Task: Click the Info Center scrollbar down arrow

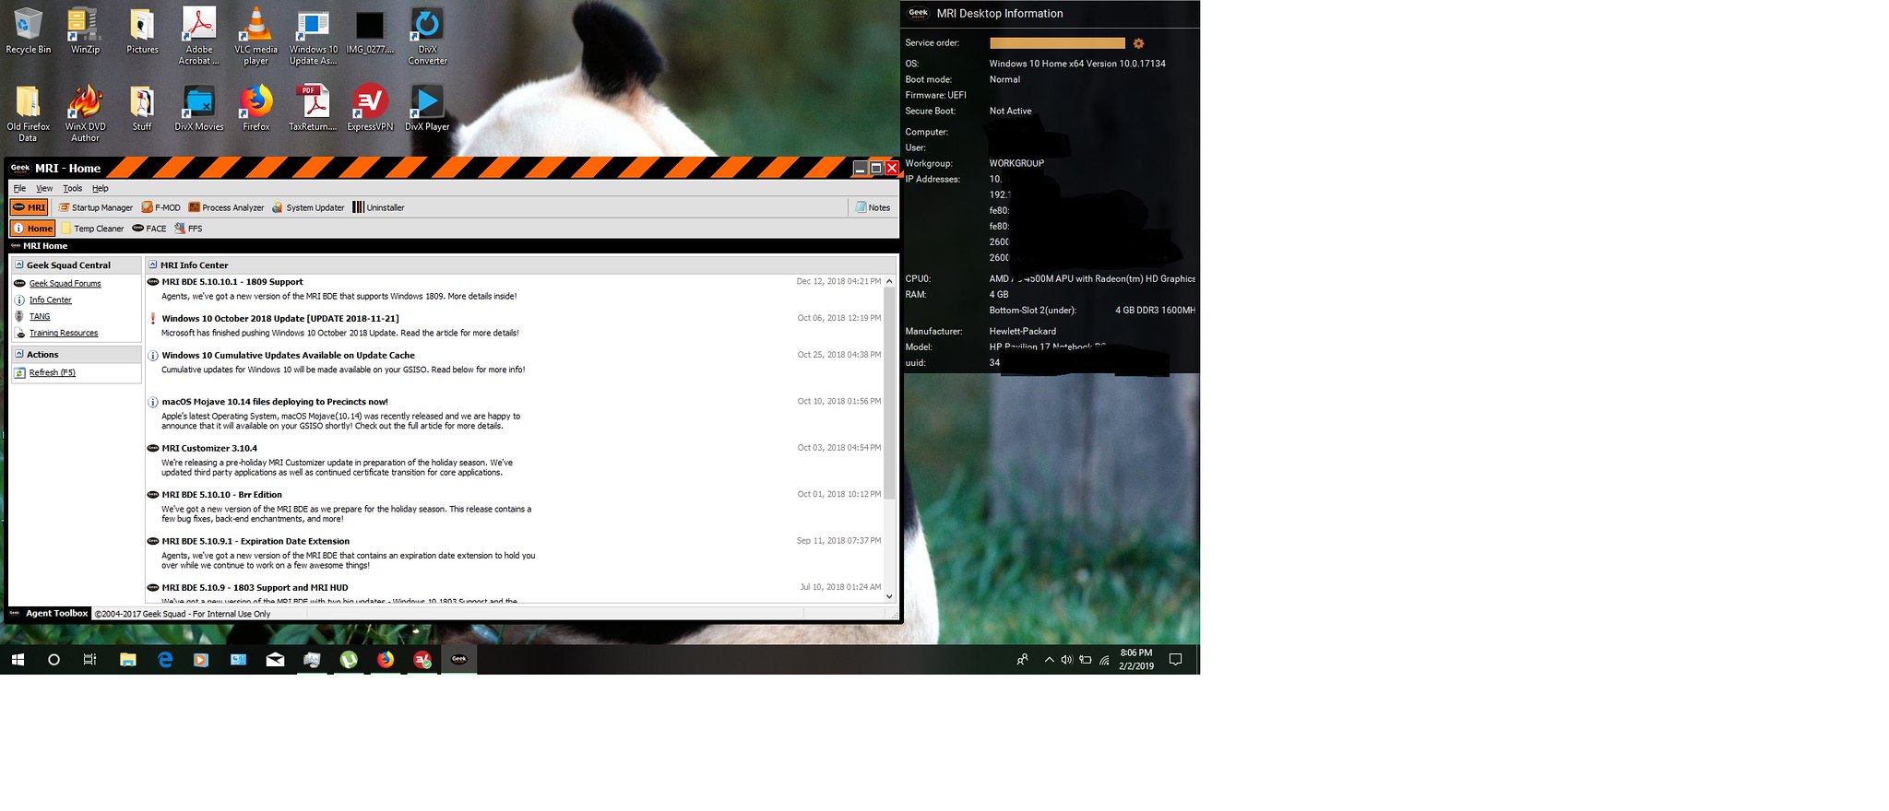Action: pos(889,596)
